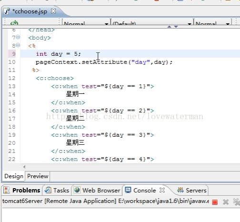Open the Problems tab
240x222 pixels.
click(22, 190)
